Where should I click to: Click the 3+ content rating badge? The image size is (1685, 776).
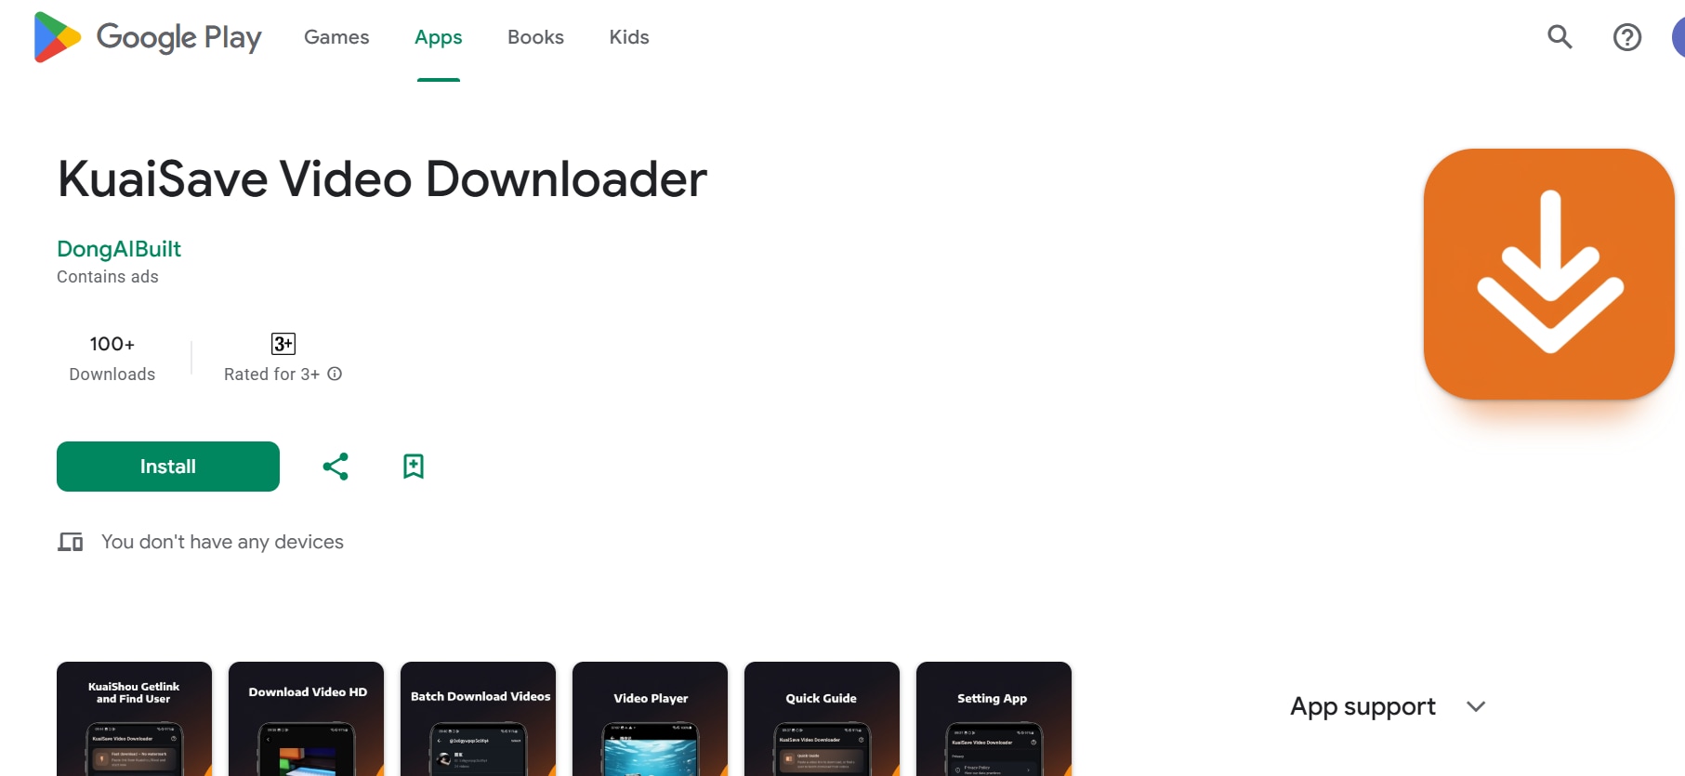pos(283,344)
